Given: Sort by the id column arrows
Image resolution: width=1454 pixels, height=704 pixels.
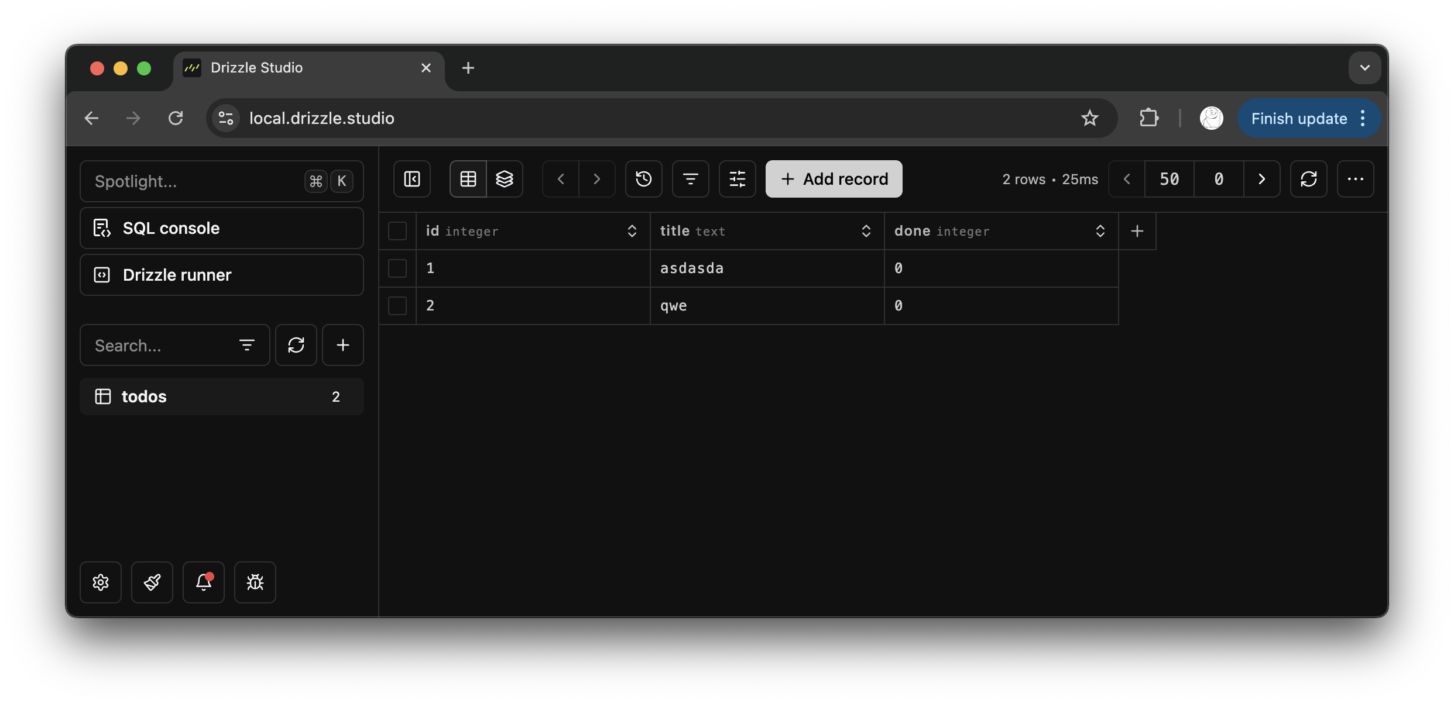Looking at the screenshot, I should [x=632, y=231].
